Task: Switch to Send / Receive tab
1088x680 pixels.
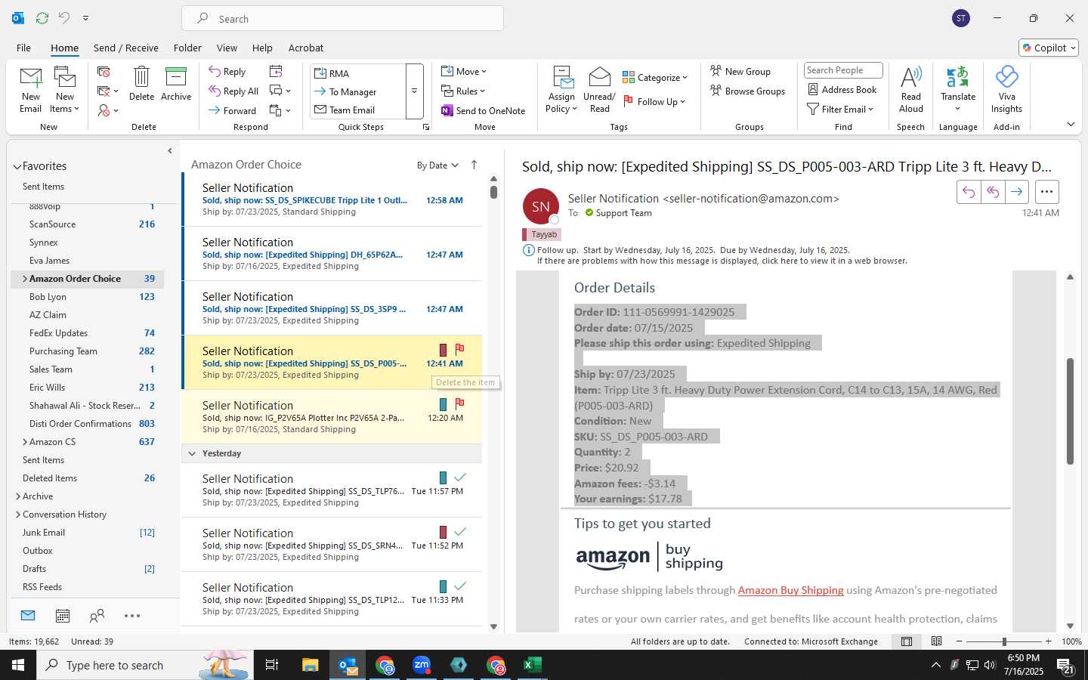Action: (126, 48)
